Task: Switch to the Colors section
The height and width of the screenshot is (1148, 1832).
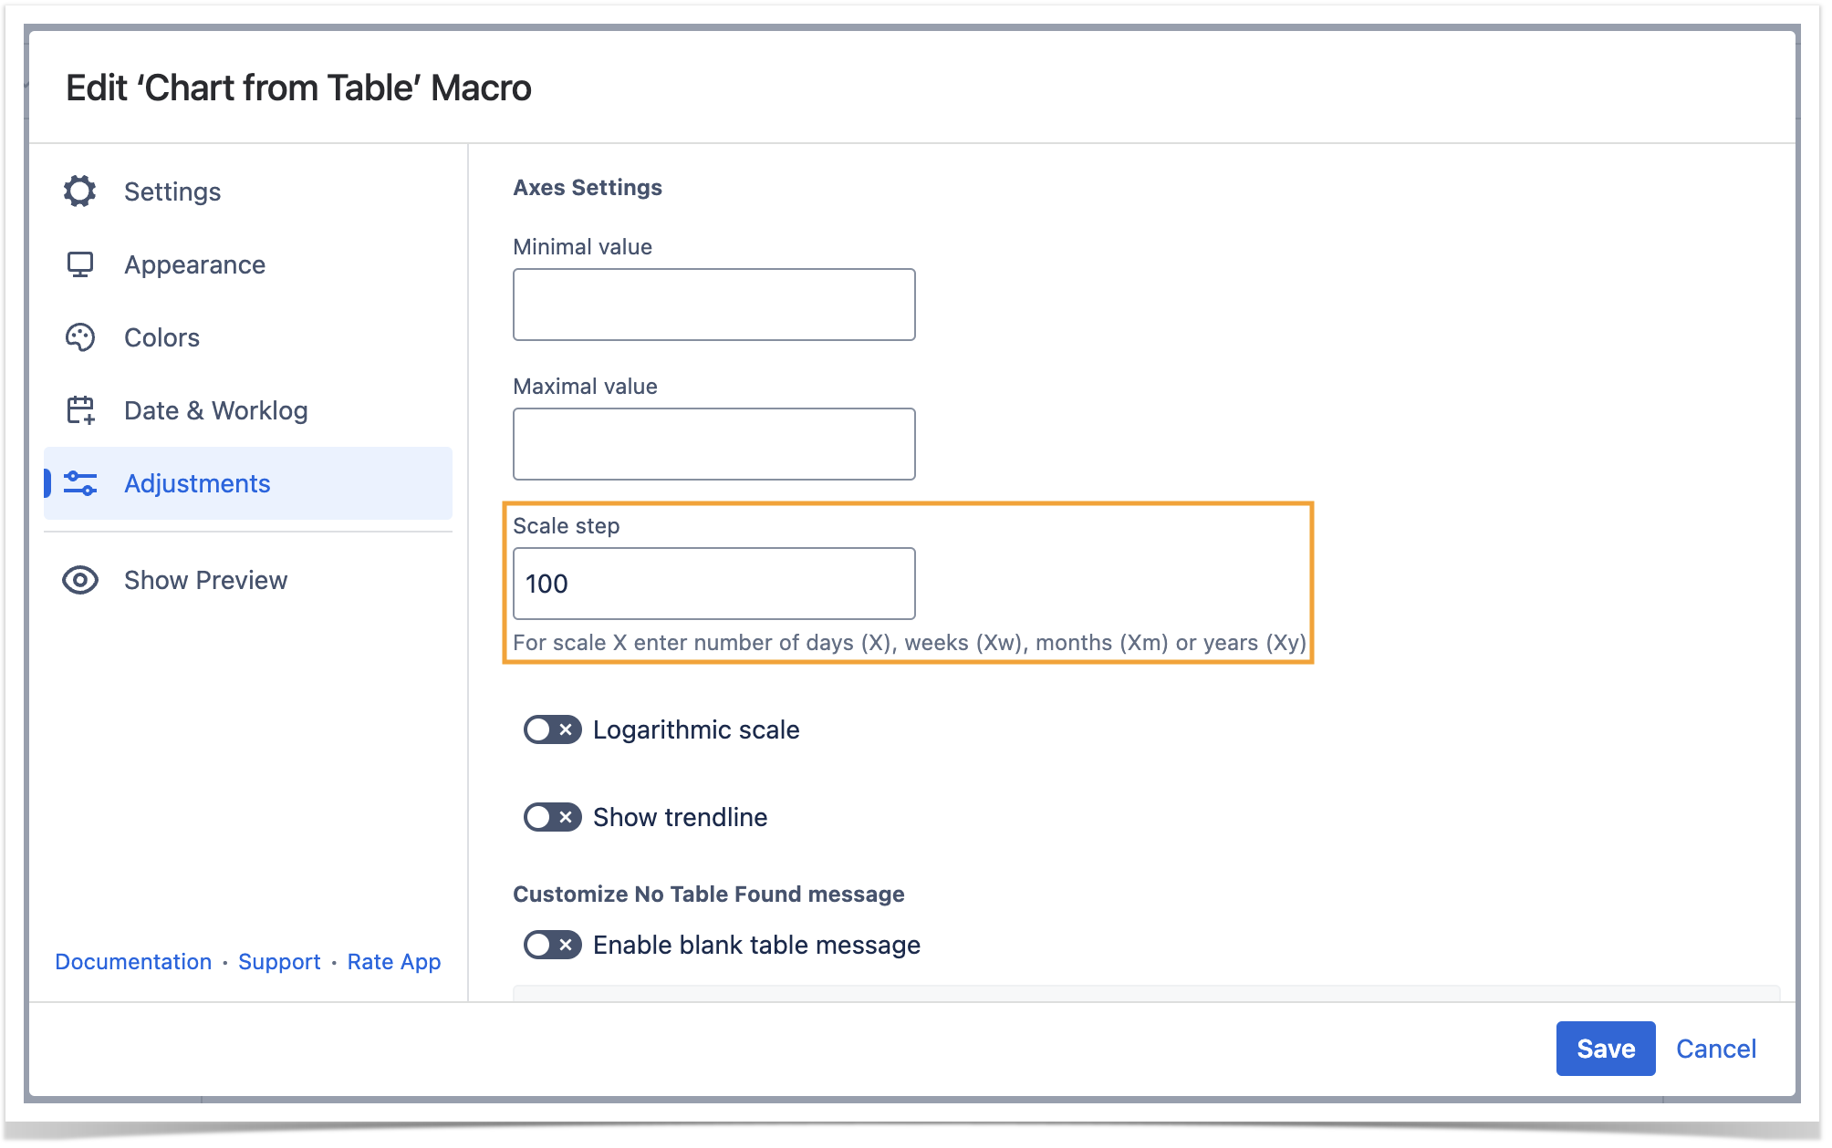Action: click(x=161, y=337)
